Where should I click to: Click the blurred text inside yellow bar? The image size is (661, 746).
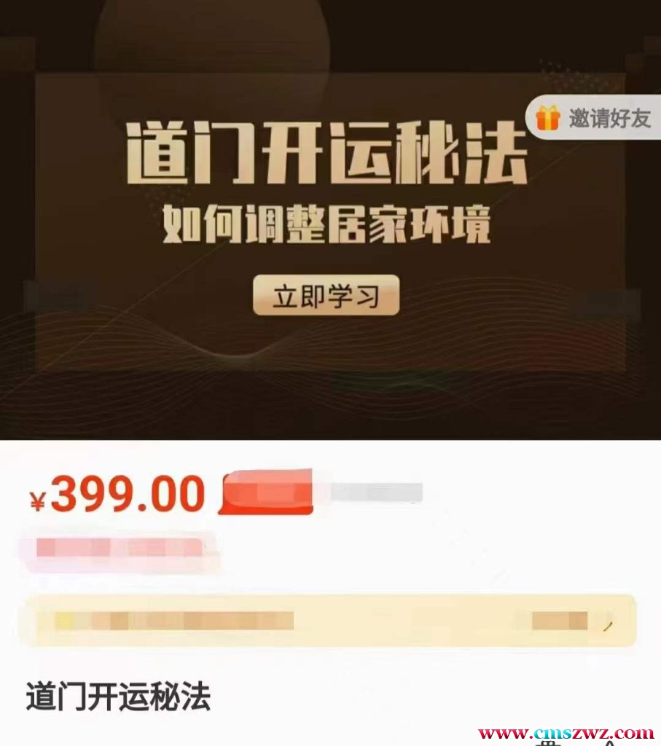pyautogui.click(x=174, y=621)
